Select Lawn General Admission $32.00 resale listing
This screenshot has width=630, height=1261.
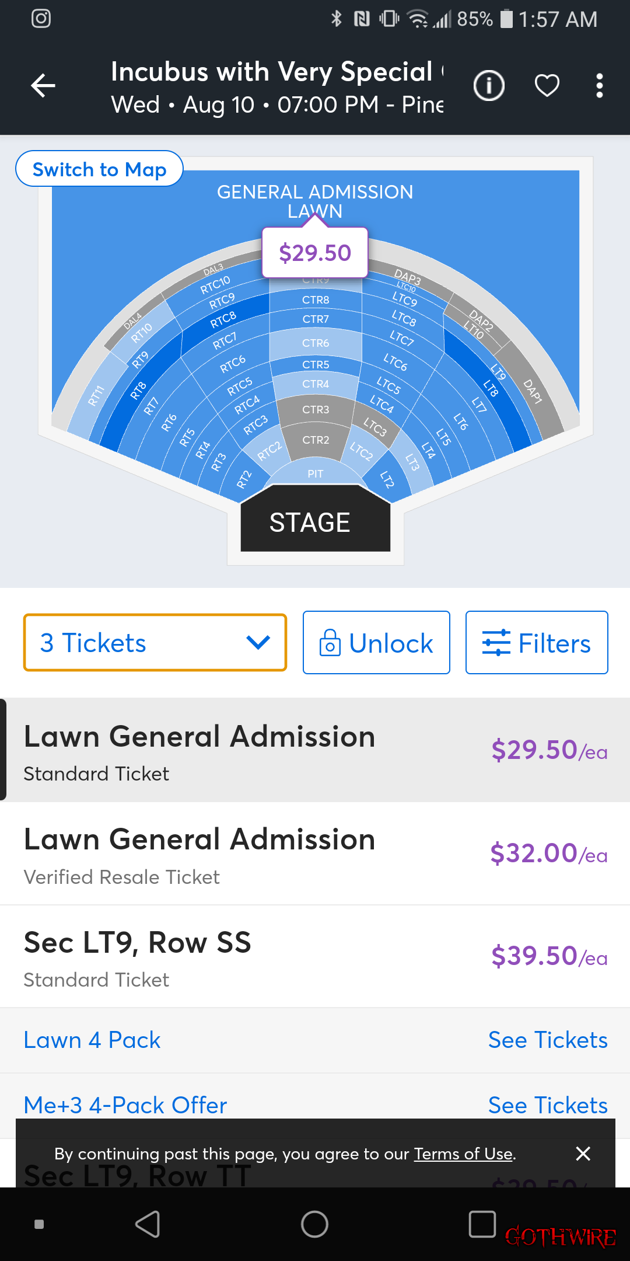[x=315, y=854]
